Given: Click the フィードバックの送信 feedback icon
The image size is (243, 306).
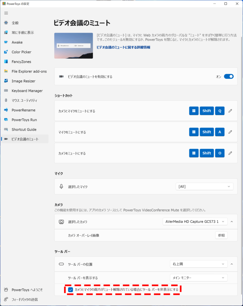Looking at the screenshot, I should tap(6, 299).
